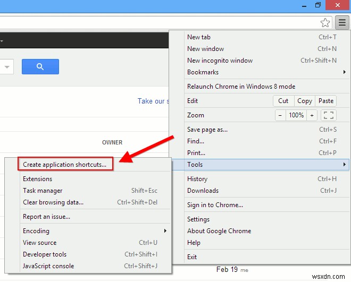Increase zoom with the plus button
Screen dimensions: 351x282
pyautogui.click(x=312, y=115)
